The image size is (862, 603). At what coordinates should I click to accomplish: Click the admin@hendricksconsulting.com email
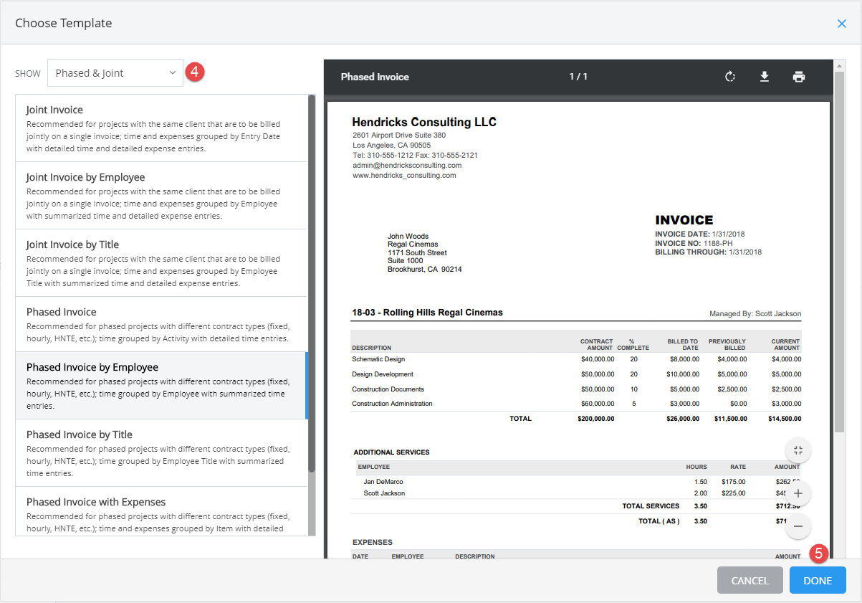click(x=407, y=165)
